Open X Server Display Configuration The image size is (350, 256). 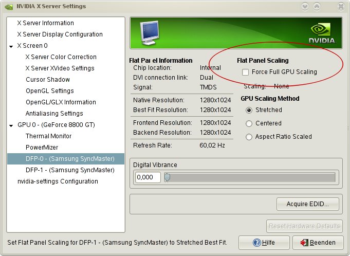click(x=60, y=34)
